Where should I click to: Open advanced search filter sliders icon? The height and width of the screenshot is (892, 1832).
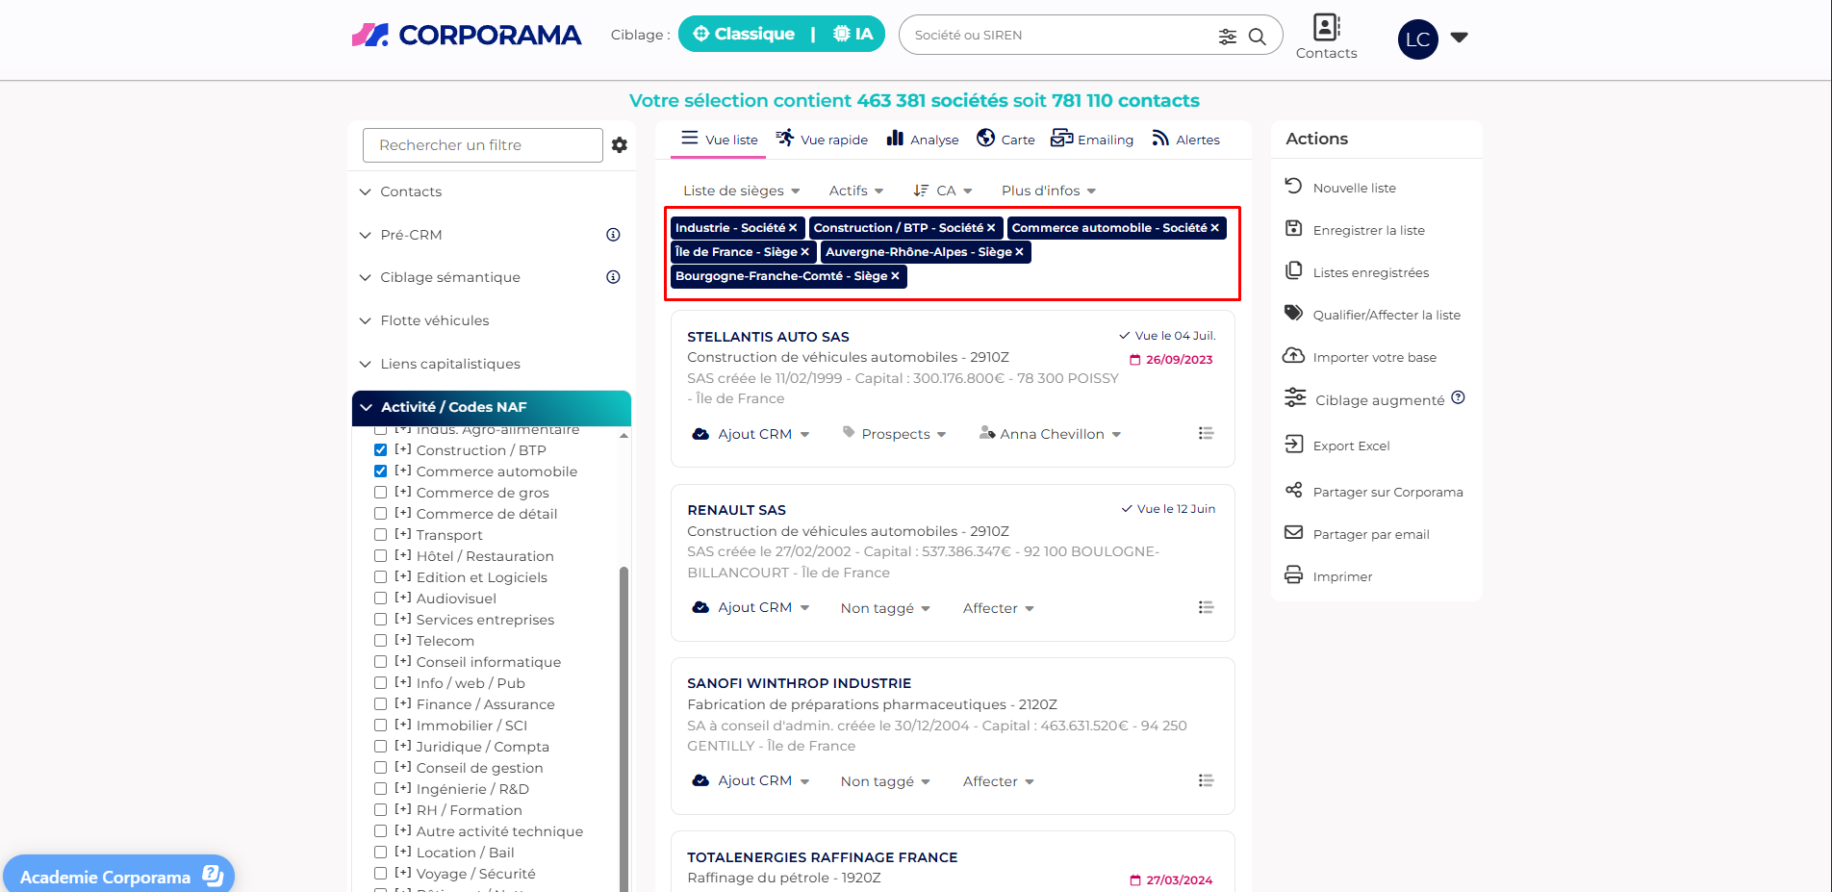[1228, 37]
